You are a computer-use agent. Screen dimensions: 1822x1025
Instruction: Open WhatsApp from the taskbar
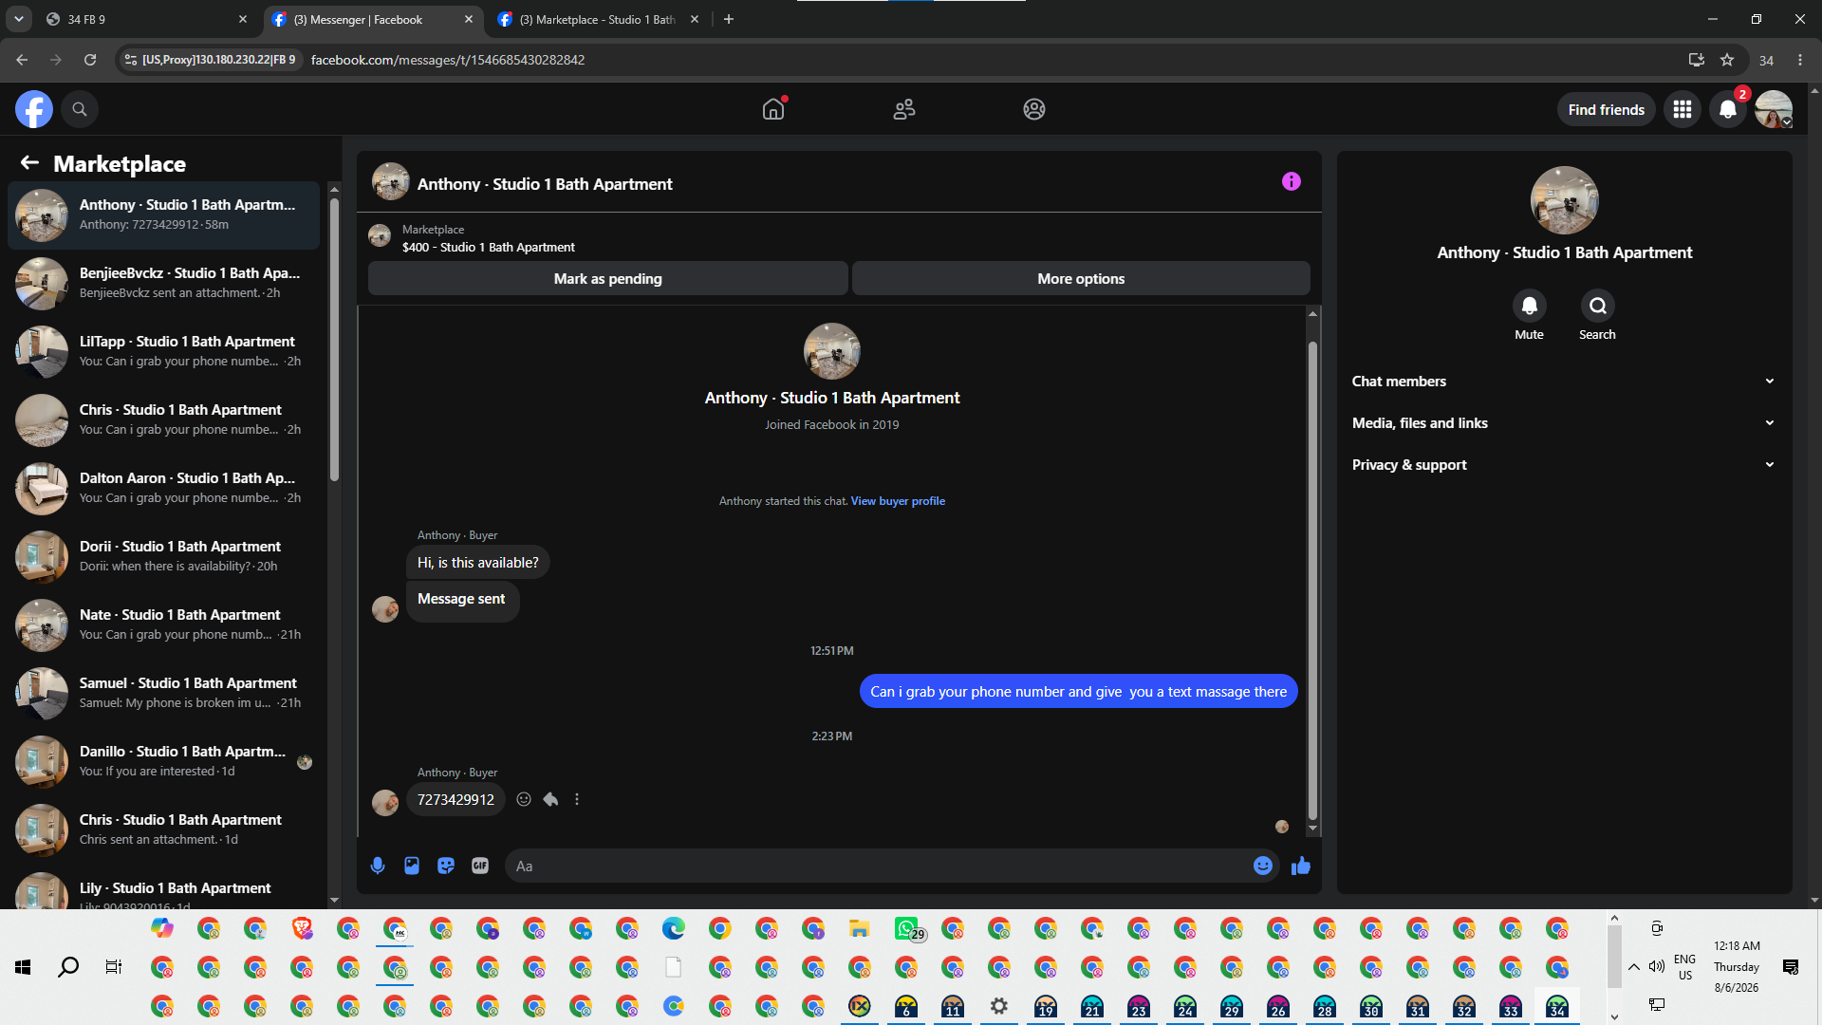coord(907,928)
